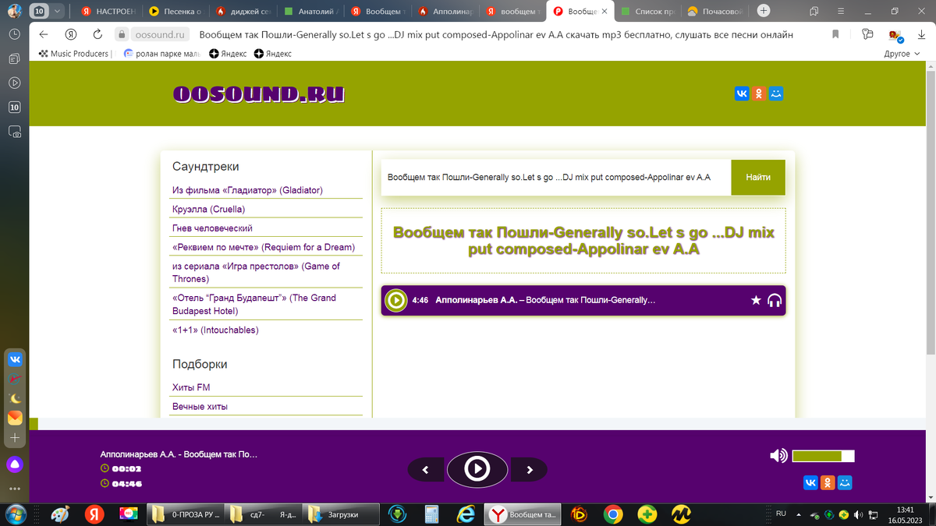This screenshot has height=526, width=936.
Task: Switch to the Список browser tab
Action: (646, 12)
